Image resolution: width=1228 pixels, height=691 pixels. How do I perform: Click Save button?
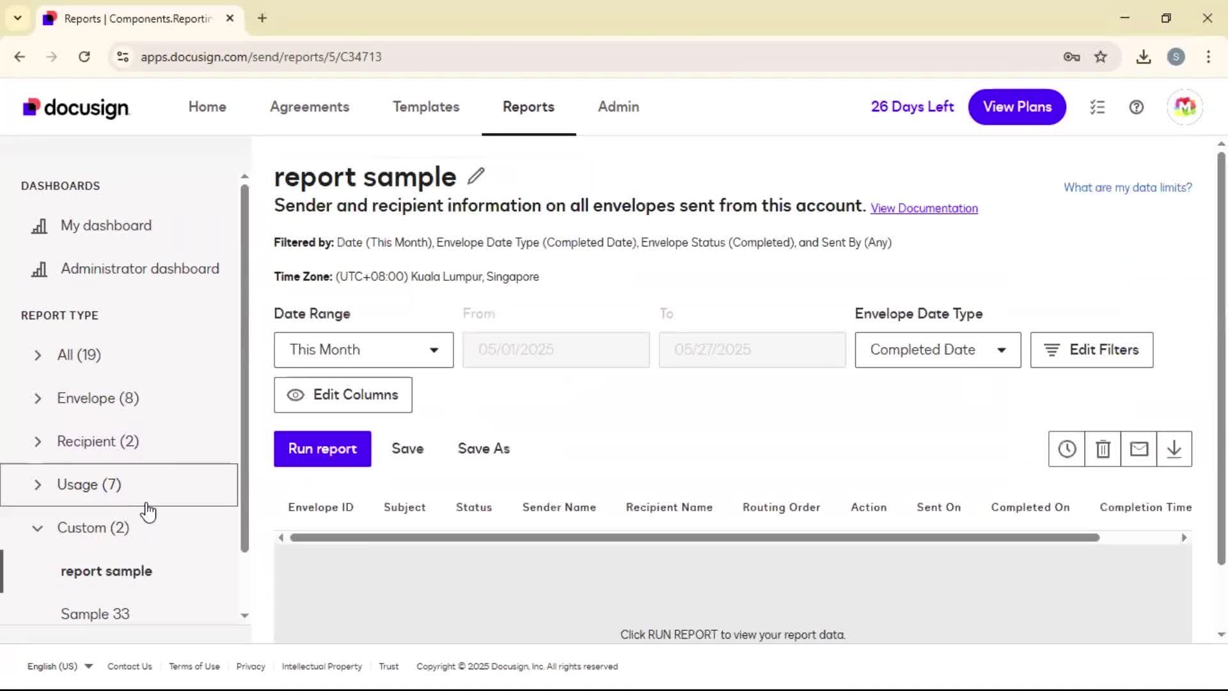pos(407,449)
